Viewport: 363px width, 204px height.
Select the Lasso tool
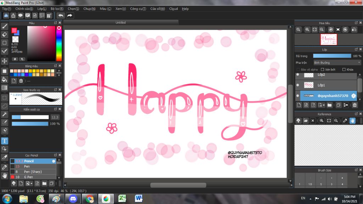click(4, 106)
